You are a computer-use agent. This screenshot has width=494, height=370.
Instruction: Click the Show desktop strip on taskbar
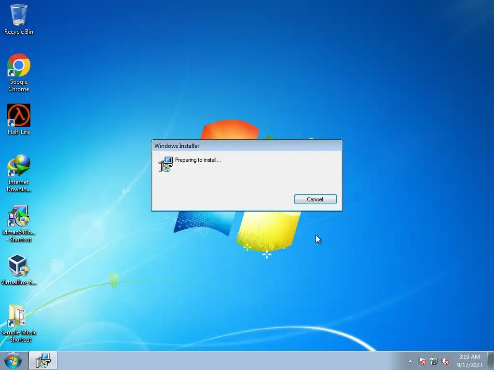[491, 360]
